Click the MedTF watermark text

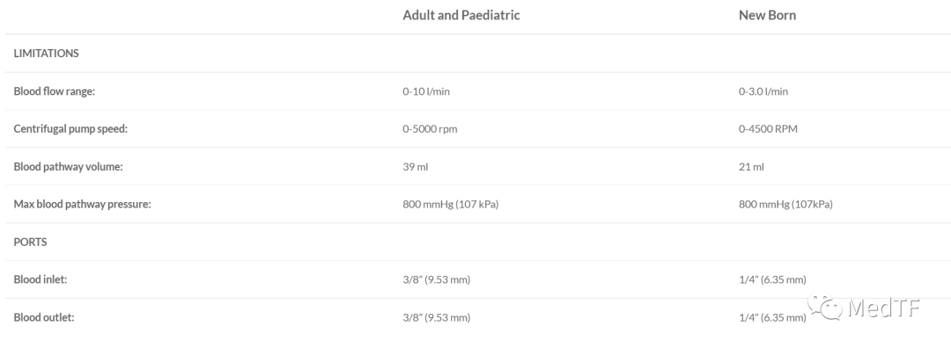tap(884, 308)
